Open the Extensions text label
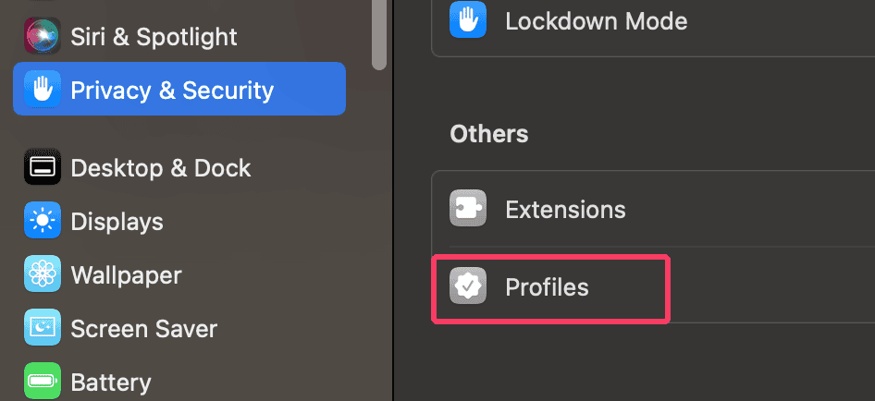Image resolution: width=875 pixels, height=401 pixels. (565, 210)
